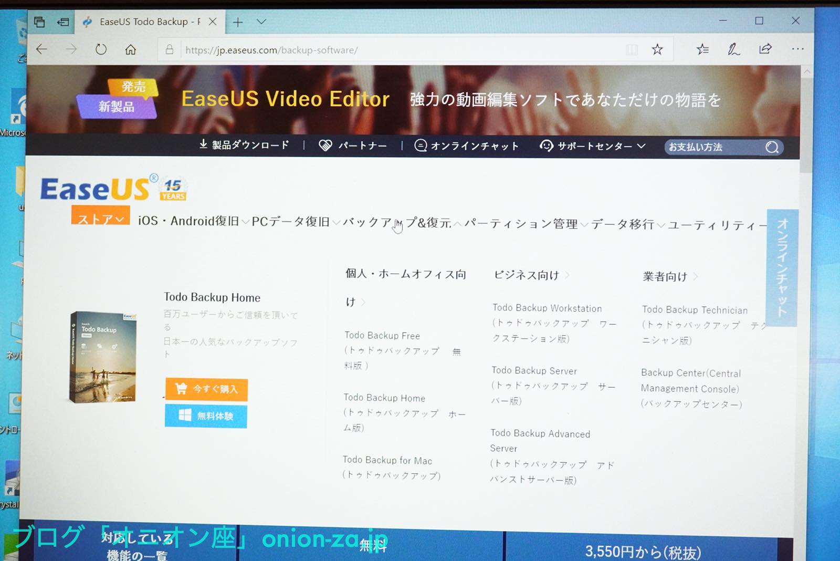The image size is (840, 561).
Task: Click the scrollbar up arrow
Action: 807,71
